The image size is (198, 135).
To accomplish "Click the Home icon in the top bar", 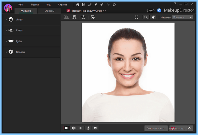I will pyautogui.click(x=78, y=5).
